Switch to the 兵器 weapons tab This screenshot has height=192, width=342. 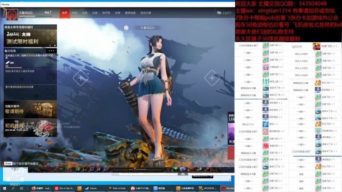point(95,13)
